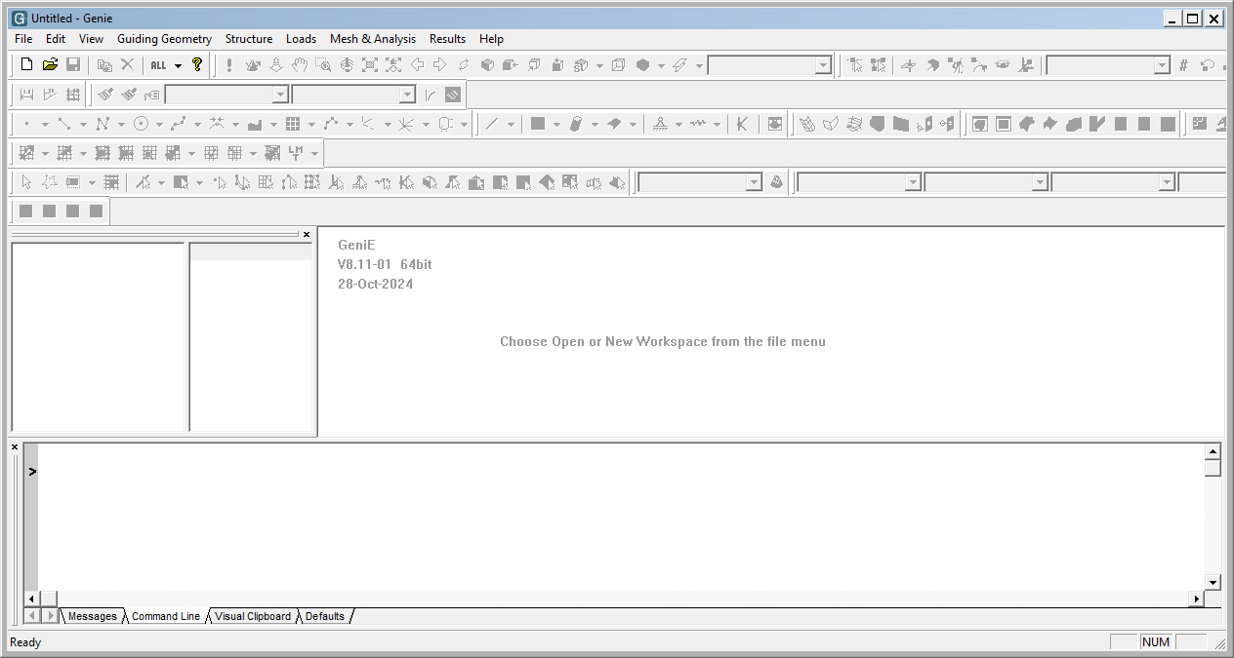Select the guiding grid plane icon
Image resolution: width=1234 pixels, height=658 pixels.
293,124
